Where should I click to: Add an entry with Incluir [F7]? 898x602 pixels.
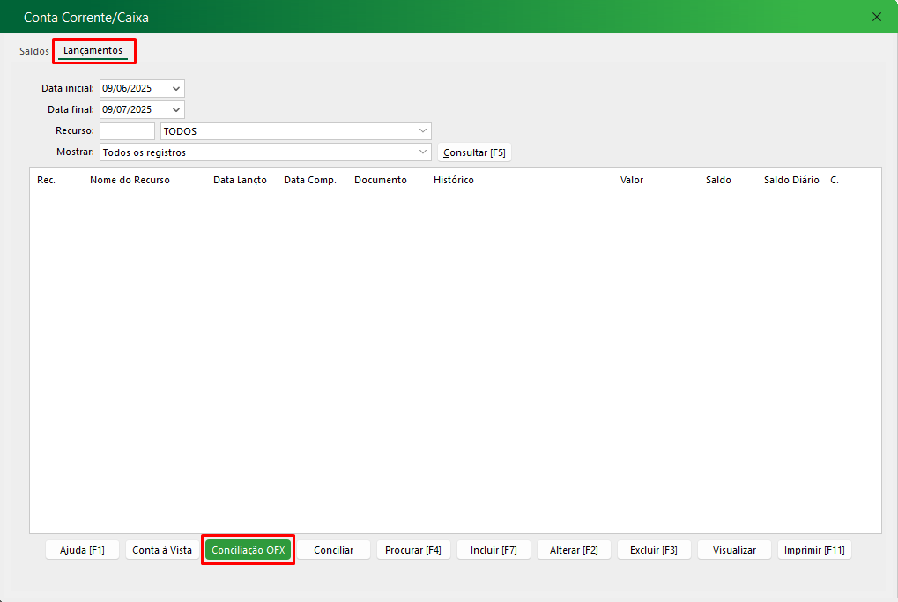click(494, 550)
